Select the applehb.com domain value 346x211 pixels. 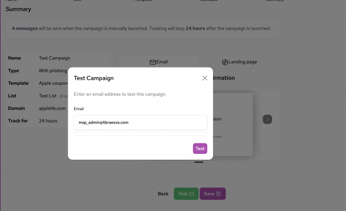point(52,108)
